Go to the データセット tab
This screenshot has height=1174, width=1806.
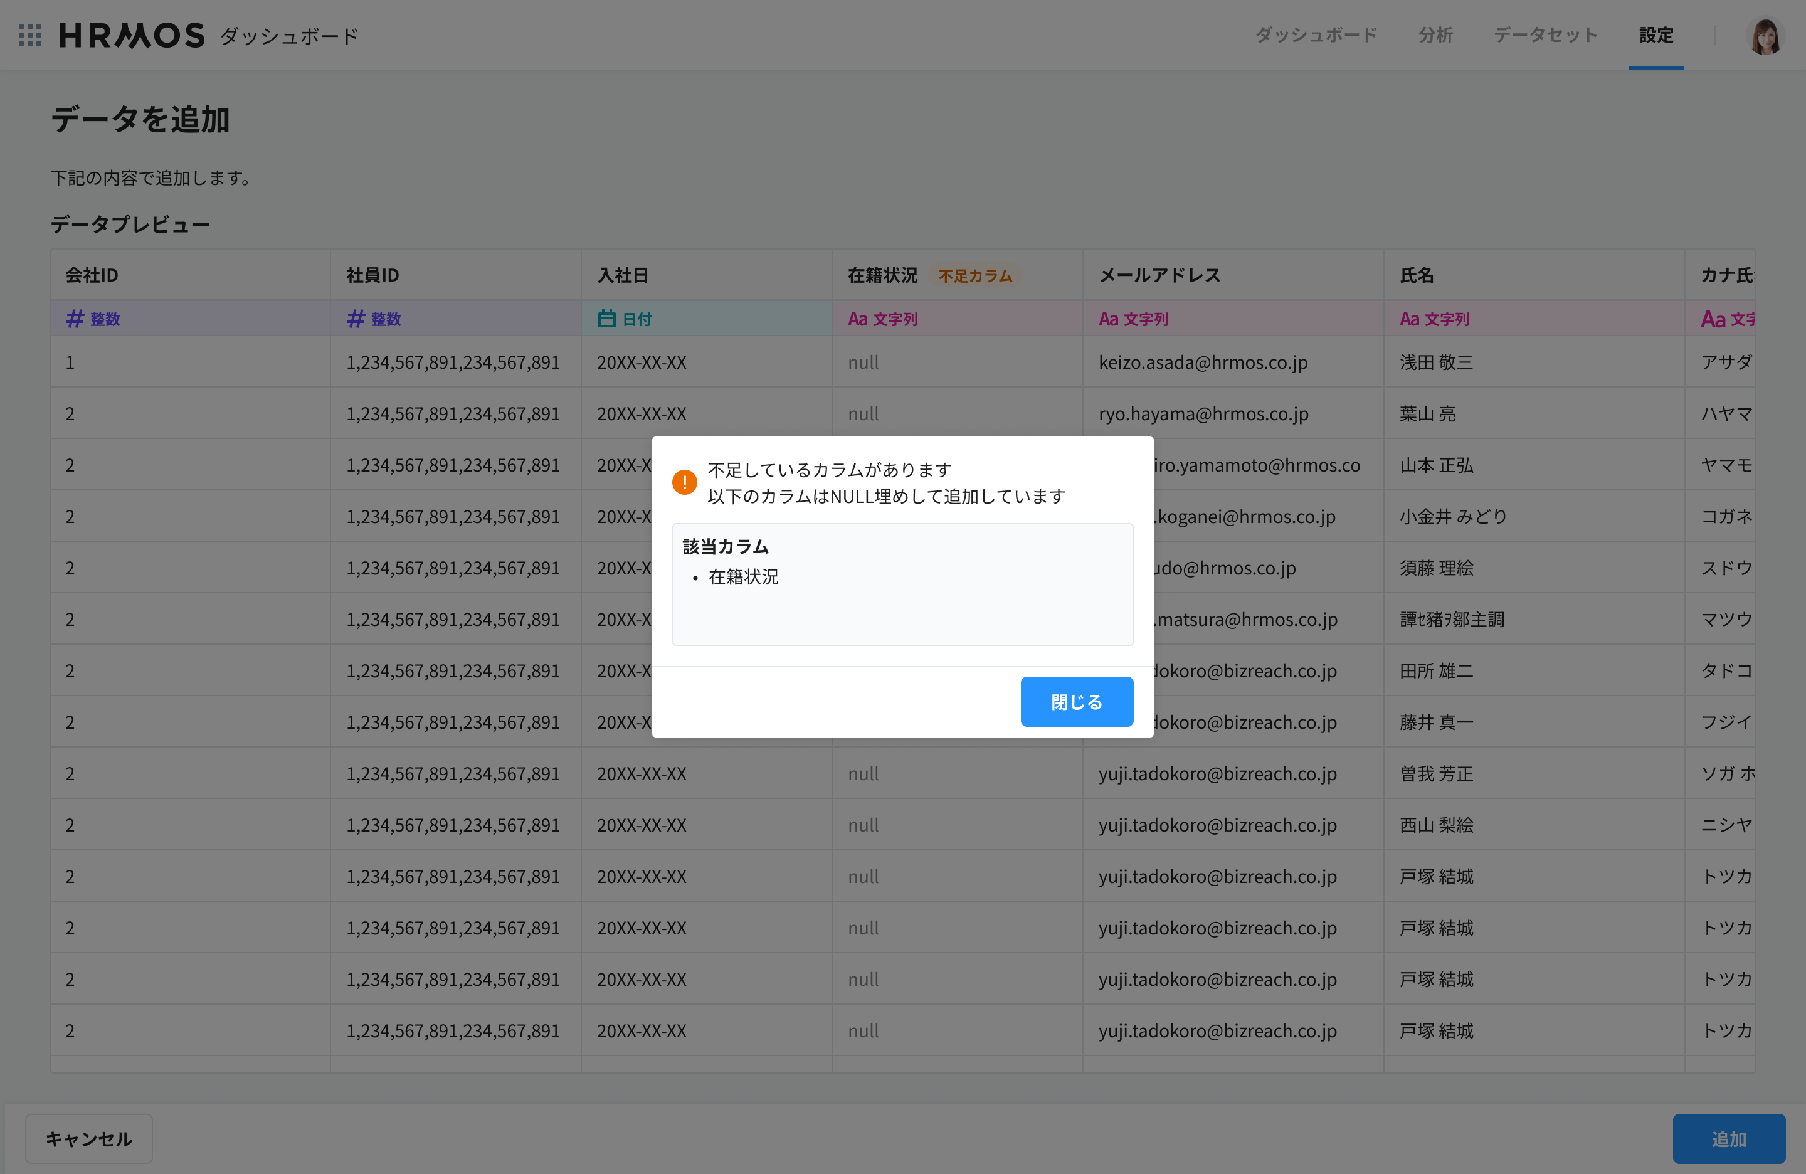coord(1546,35)
